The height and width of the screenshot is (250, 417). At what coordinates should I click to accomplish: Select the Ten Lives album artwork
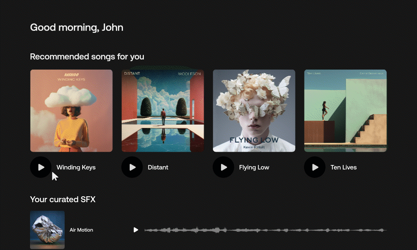345,110
